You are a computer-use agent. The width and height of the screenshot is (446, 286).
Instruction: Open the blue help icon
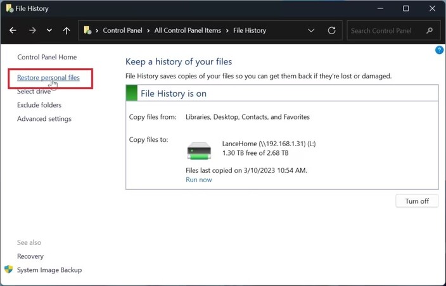tap(439, 50)
